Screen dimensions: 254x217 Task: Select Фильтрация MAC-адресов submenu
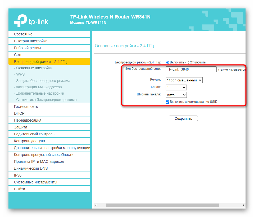pos(39,87)
